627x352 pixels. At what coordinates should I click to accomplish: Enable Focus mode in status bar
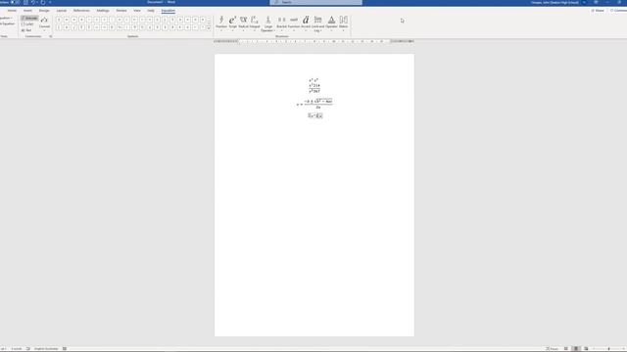point(553,348)
